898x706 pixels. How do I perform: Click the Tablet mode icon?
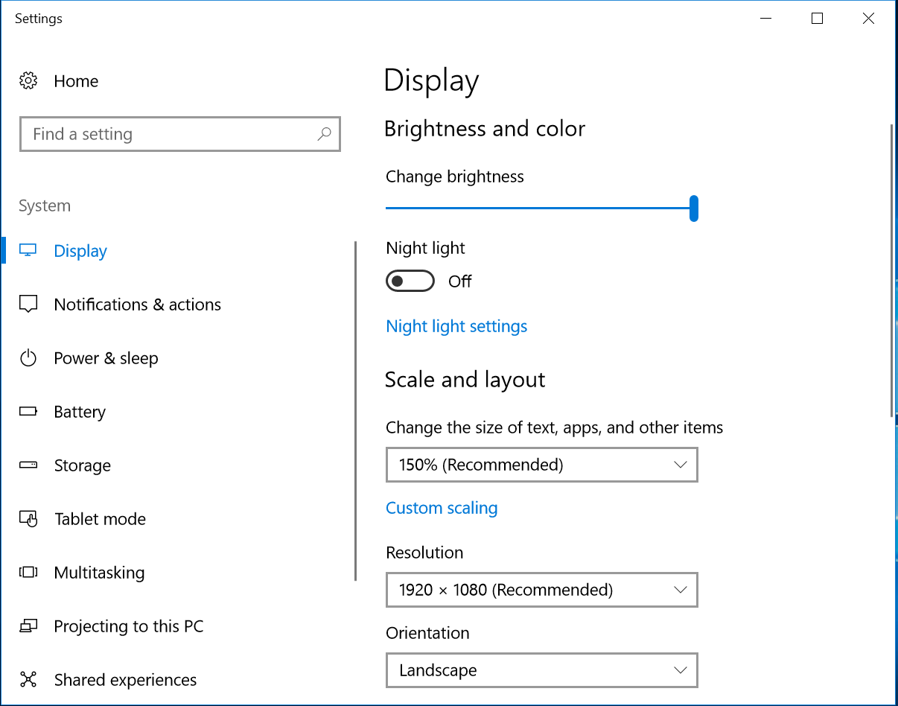click(28, 519)
